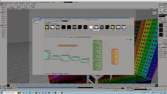
Task: Select the orange image clip node
Action: tap(68, 45)
